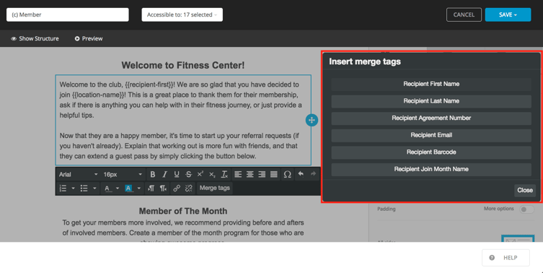This screenshot has width=543, height=273.
Task: Click the HELP question mark icon
Action: click(x=492, y=258)
